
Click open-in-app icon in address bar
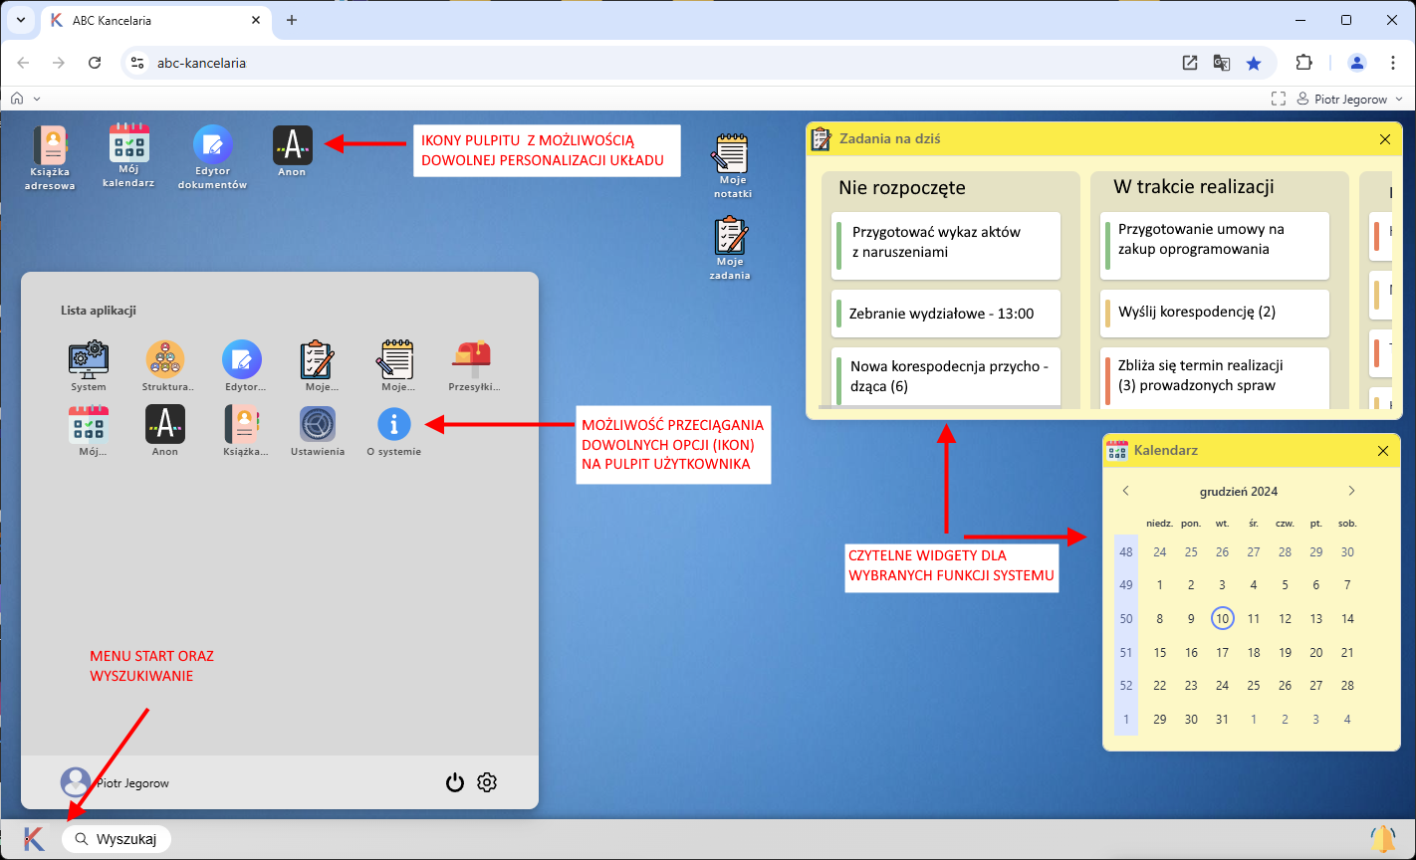pyautogui.click(x=1190, y=63)
